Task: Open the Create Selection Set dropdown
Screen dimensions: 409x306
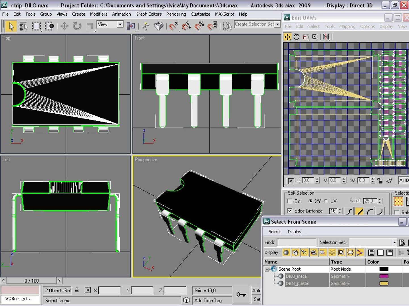Action: [x=277, y=24]
